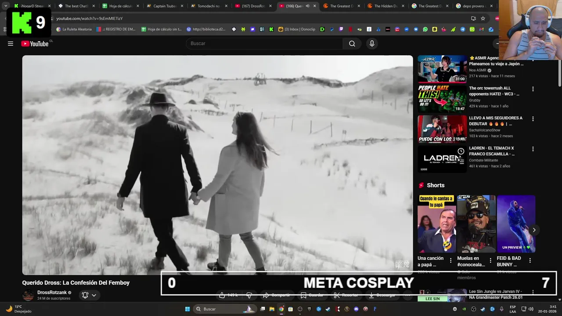Open the DrossRotzank channel name link
This screenshot has height=316, width=562.
pos(52,292)
